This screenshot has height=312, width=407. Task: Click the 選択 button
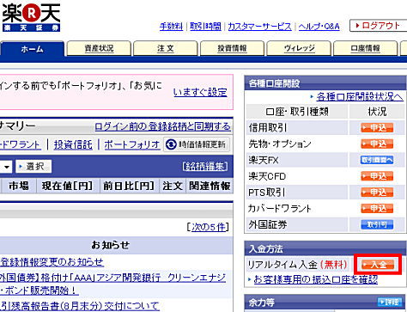pos(33,167)
